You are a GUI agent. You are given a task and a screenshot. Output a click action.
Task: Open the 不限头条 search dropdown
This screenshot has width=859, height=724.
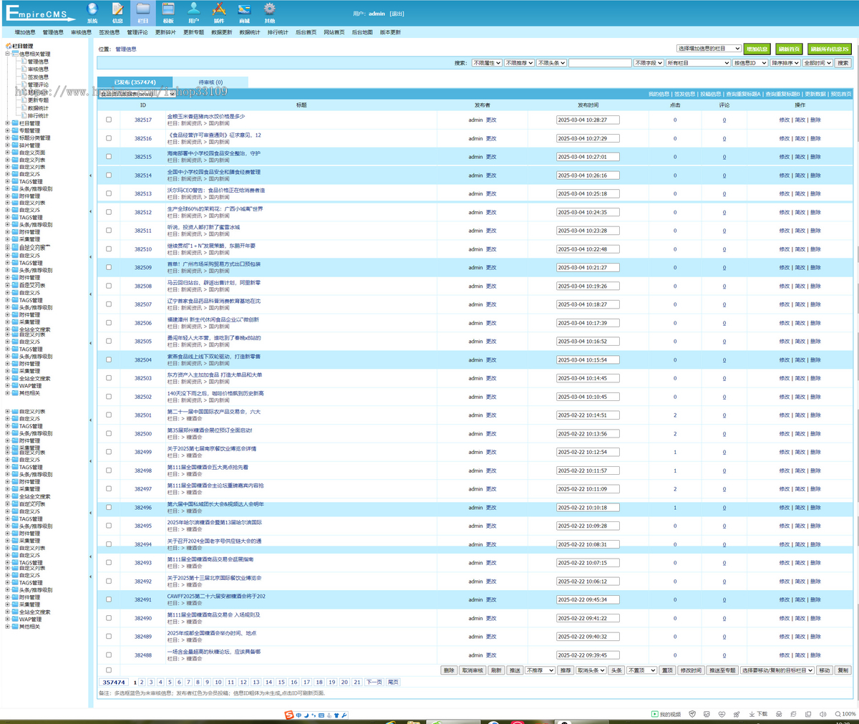(551, 63)
